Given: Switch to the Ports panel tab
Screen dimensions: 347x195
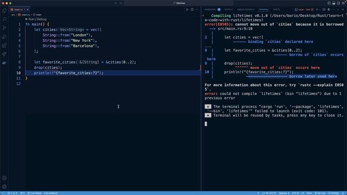Looking at the screenshot, I should click(277, 10).
